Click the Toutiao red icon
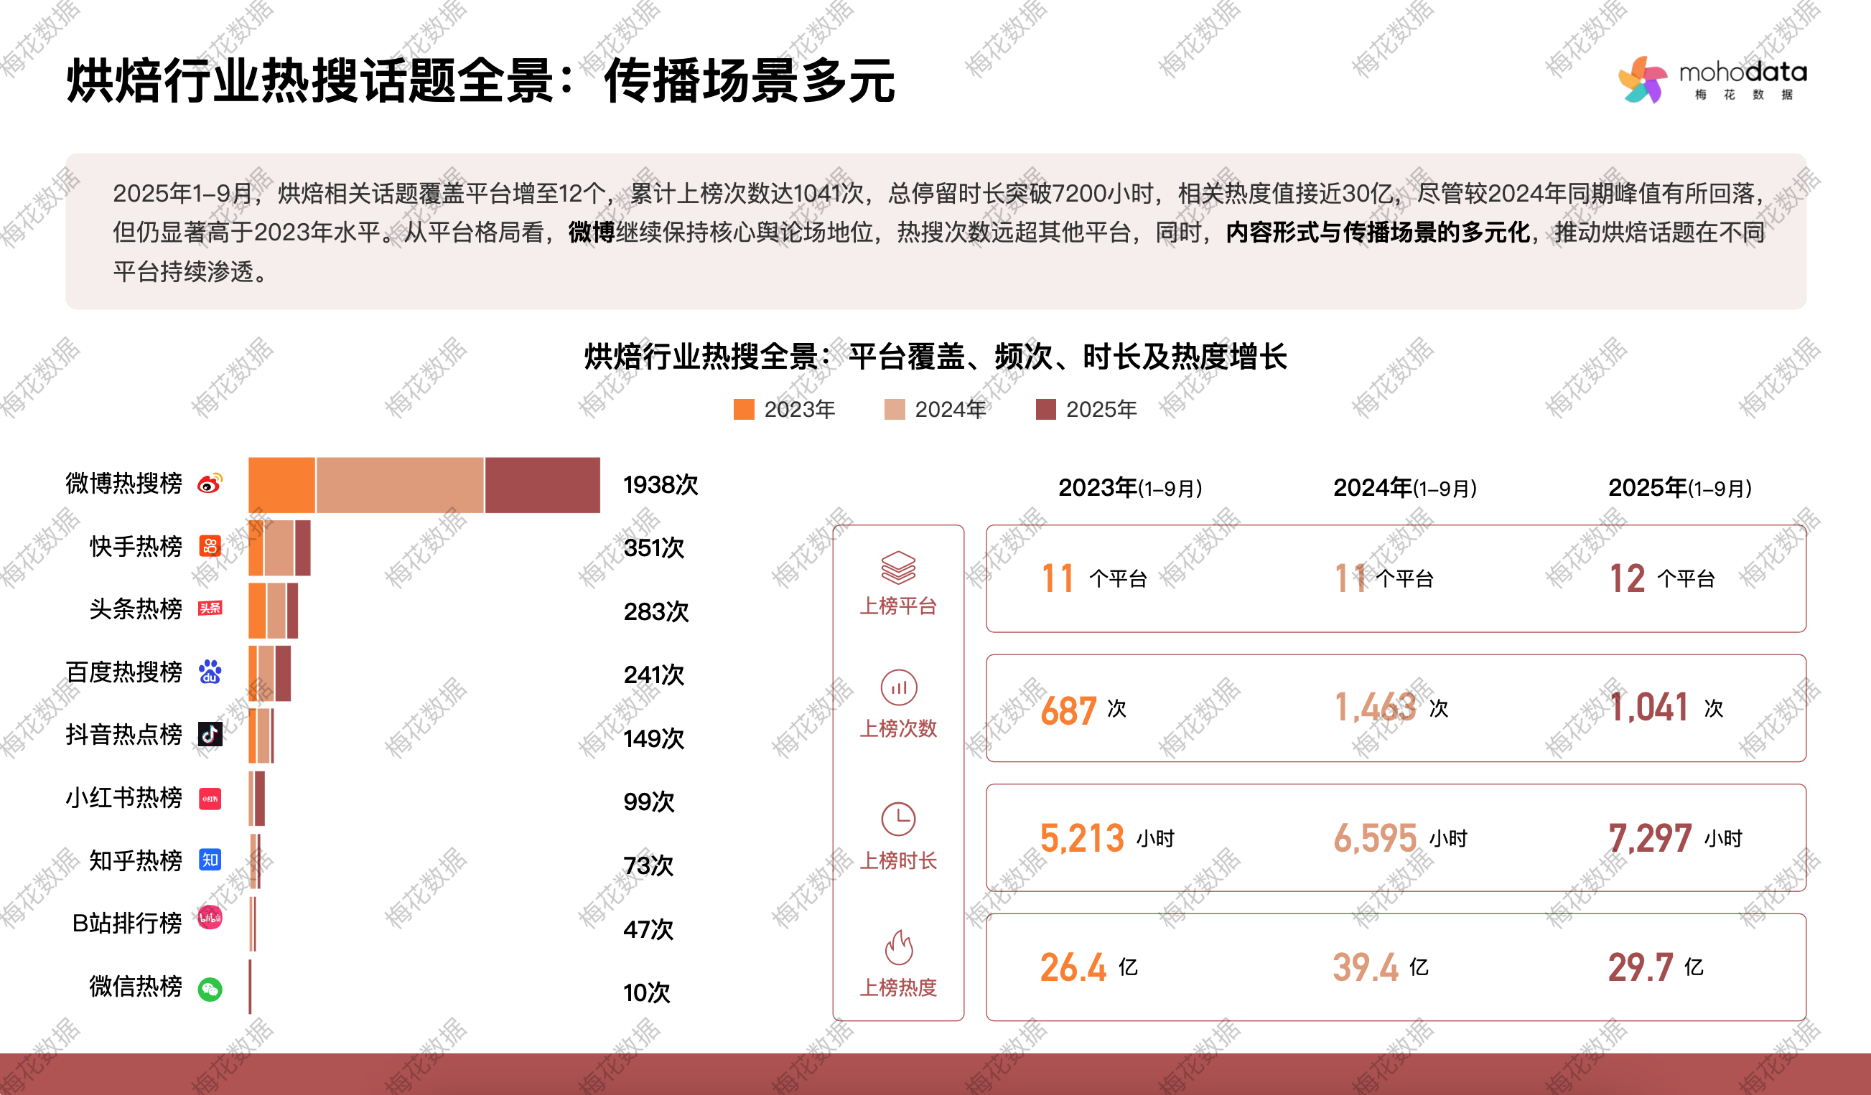Screen dimensions: 1871x1095 click(210, 608)
